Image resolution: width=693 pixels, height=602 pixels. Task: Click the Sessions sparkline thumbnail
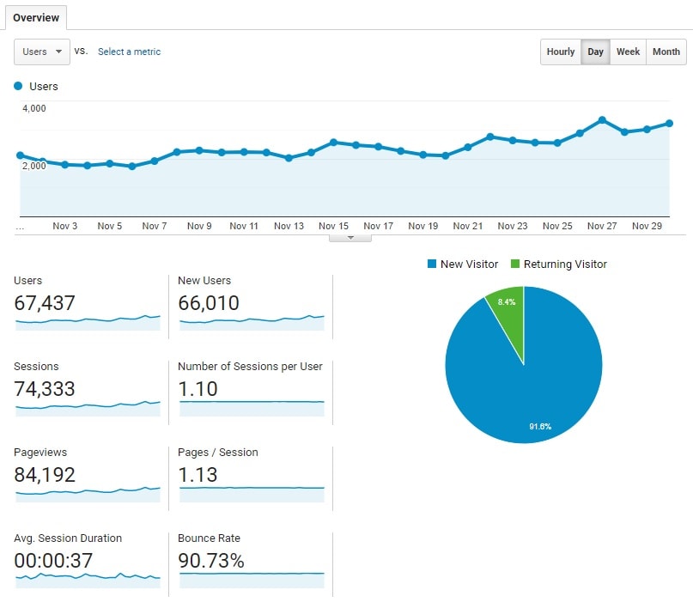[x=88, y=409]
